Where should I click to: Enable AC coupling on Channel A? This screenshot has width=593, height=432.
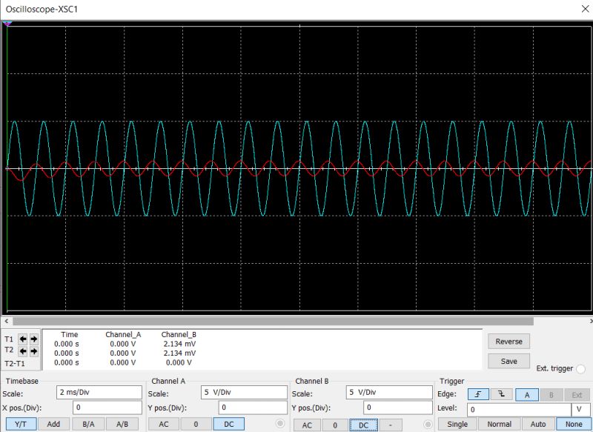click(x=162, y=424)
